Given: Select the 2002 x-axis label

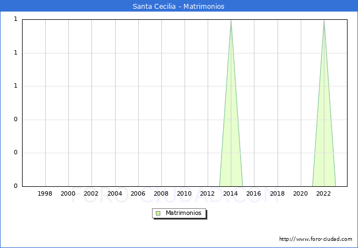Looking at the screenshot, I should [x=91, y=193].
